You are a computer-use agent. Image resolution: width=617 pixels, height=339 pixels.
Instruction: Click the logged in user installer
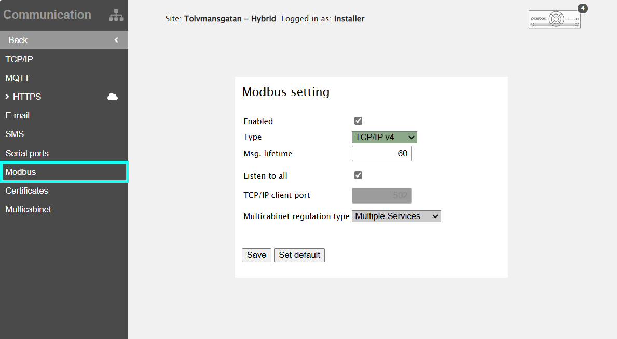[349, 19]
